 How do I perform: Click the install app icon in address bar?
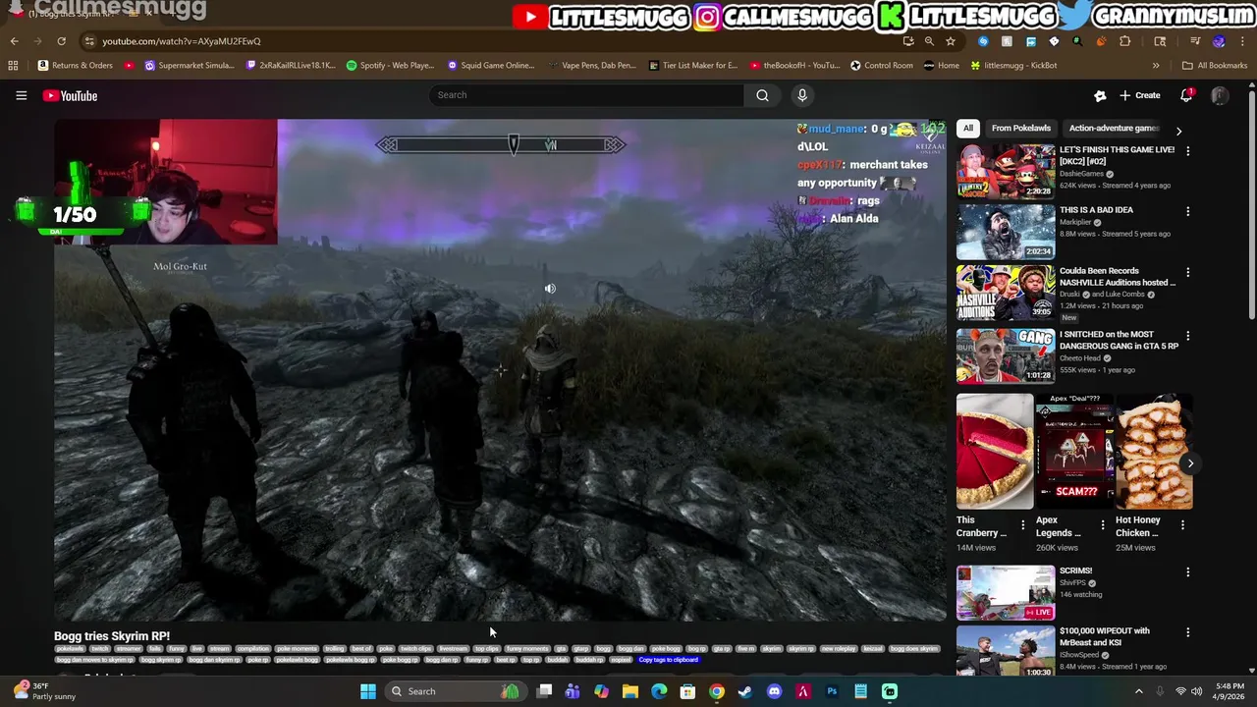coord(908,41)
